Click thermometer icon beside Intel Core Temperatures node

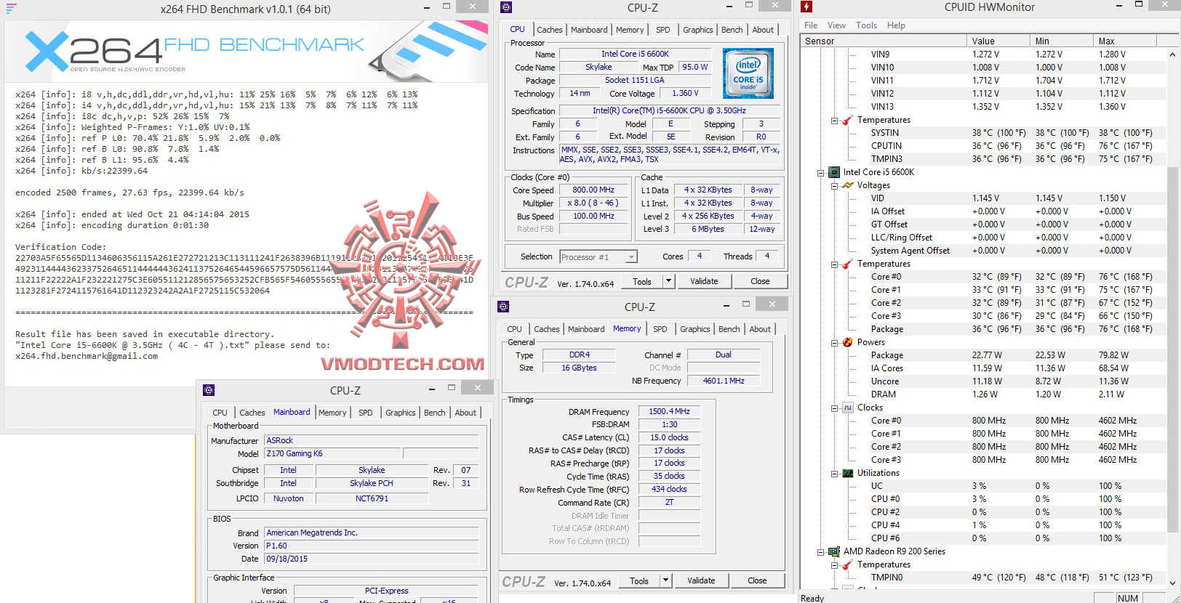point(848,264)
